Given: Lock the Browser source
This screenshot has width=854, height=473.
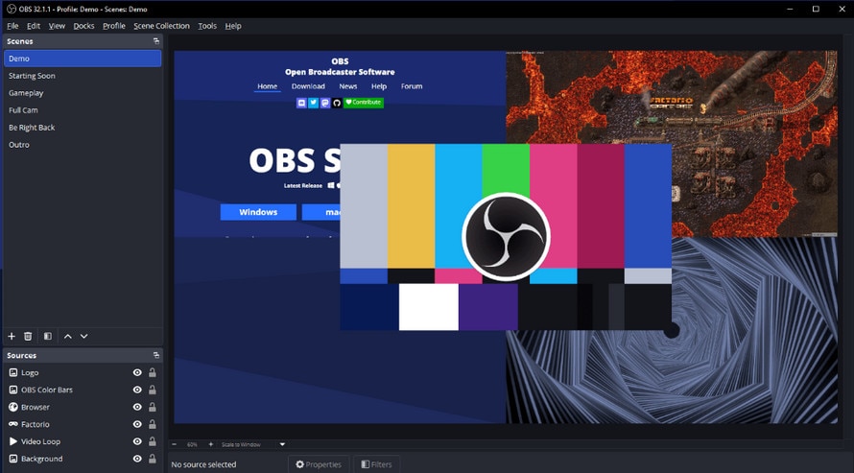Looking at the screenshot, I should click(153, 407).
